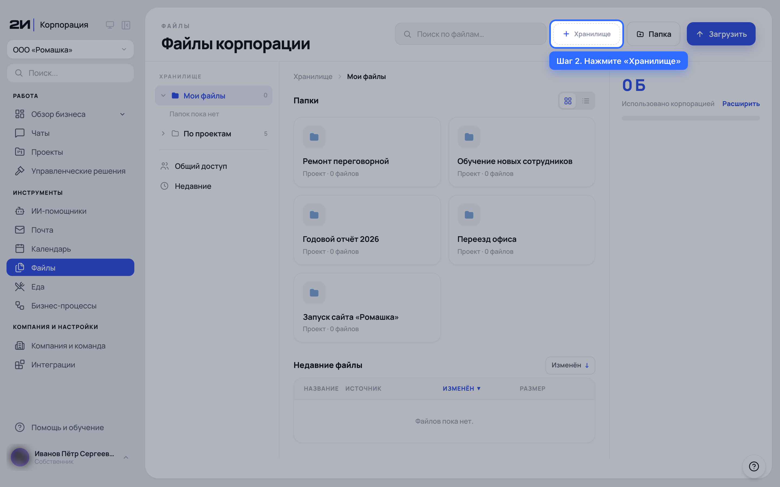Click the Интеграции blocks icon
Image resolution: width=780 pixels, height=487 pixels.
click(x=20, y=365)
